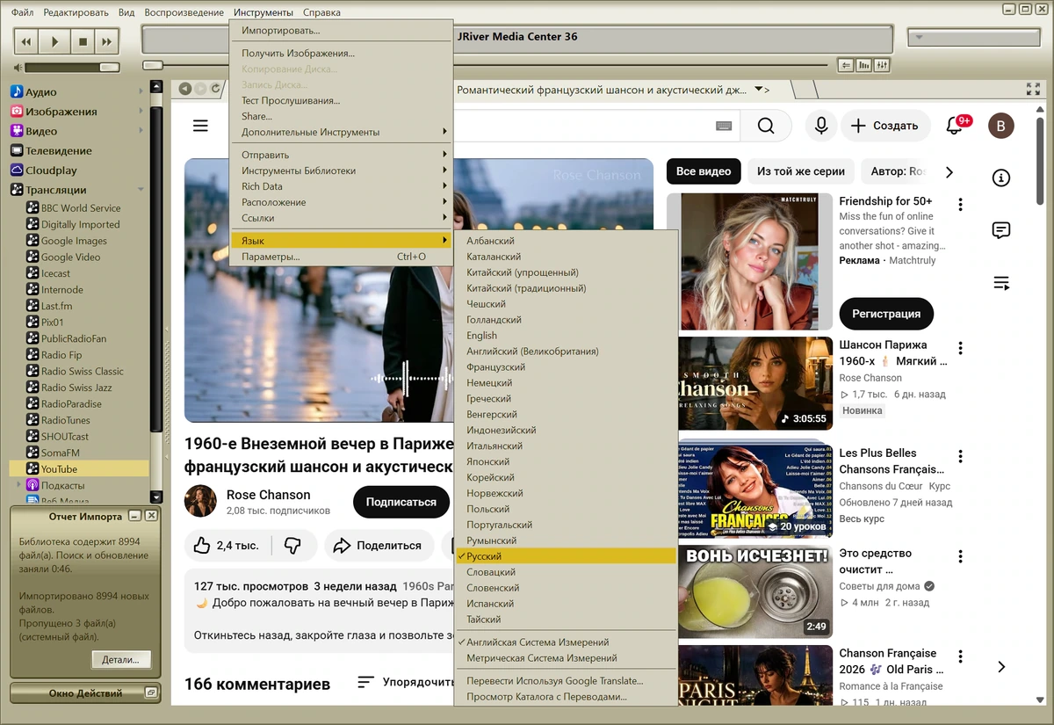Select Итальянский language

[x=567, y=446]
